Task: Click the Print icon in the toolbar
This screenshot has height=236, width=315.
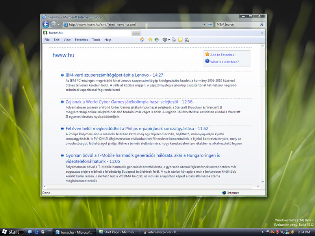Action: pos(174,40)
